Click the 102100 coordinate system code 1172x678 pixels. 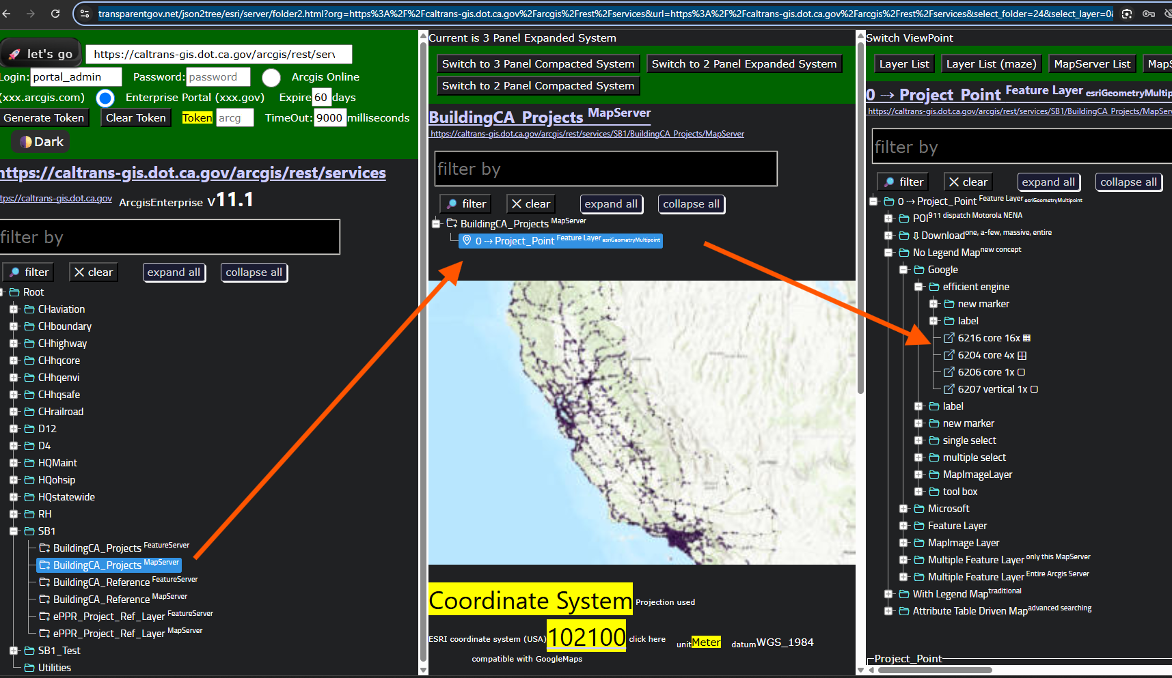click(586, 636)
